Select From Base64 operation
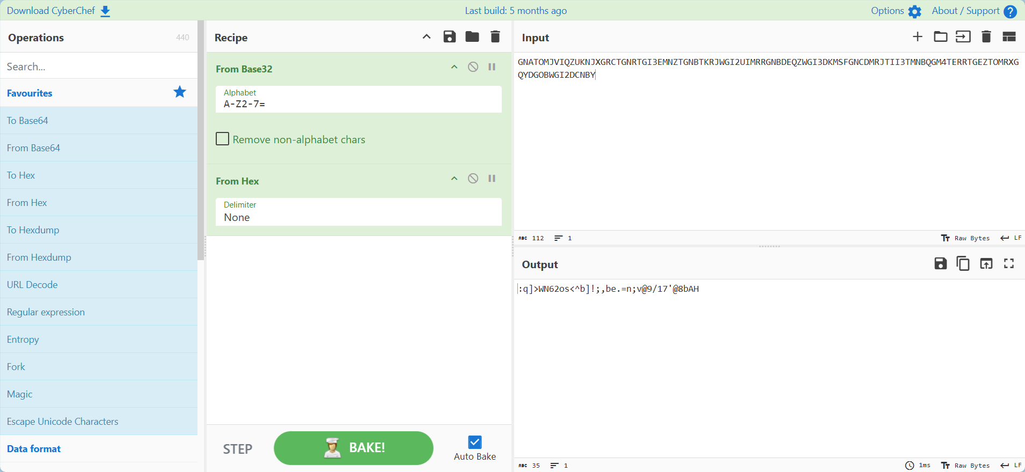Screen dimensions: 1025x472 click(x=99, y=147)
